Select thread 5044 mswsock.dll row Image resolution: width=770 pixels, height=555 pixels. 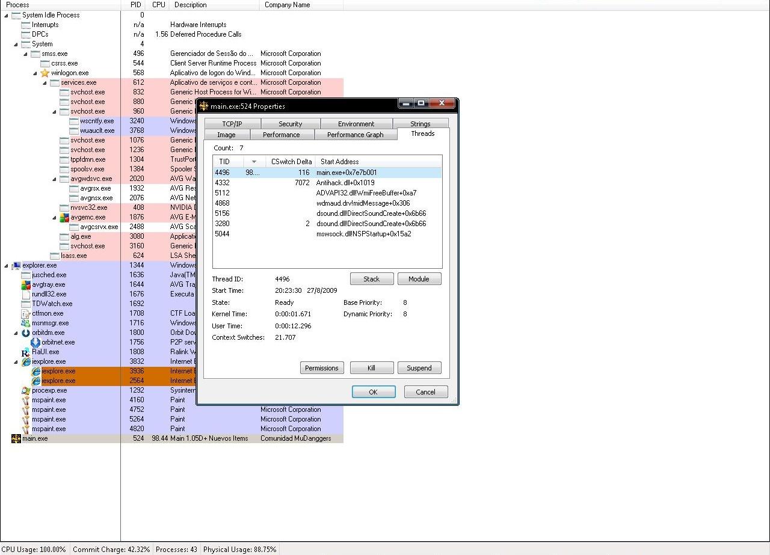327,234
